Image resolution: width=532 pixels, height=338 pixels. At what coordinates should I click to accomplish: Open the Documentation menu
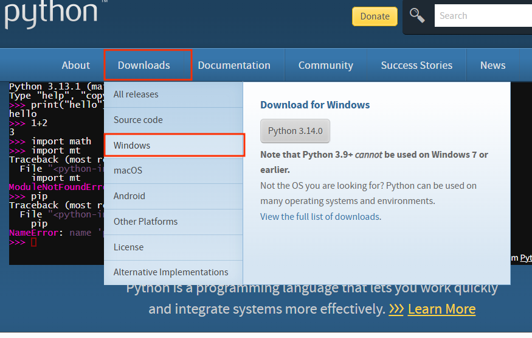(234, 65)
